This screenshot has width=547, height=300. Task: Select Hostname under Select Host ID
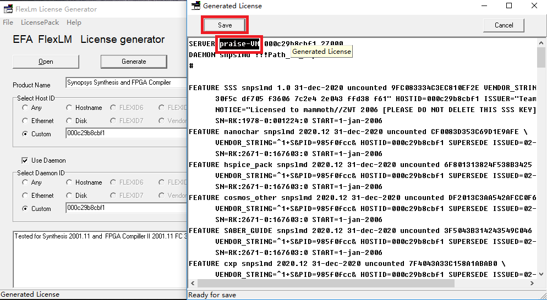coord(84,108)
